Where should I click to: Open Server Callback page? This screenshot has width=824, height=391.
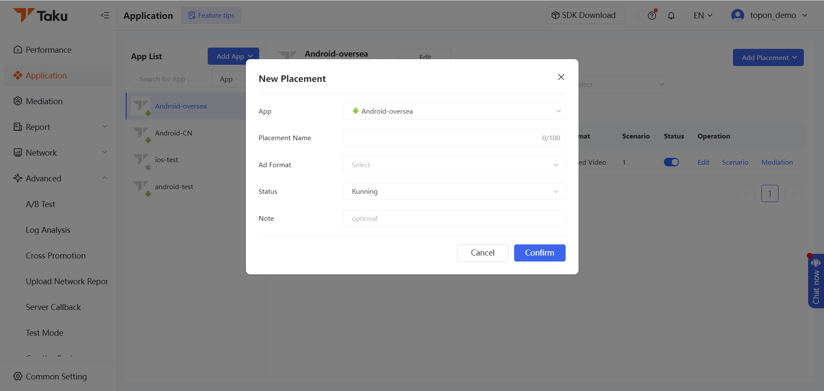tap(53, 307)
